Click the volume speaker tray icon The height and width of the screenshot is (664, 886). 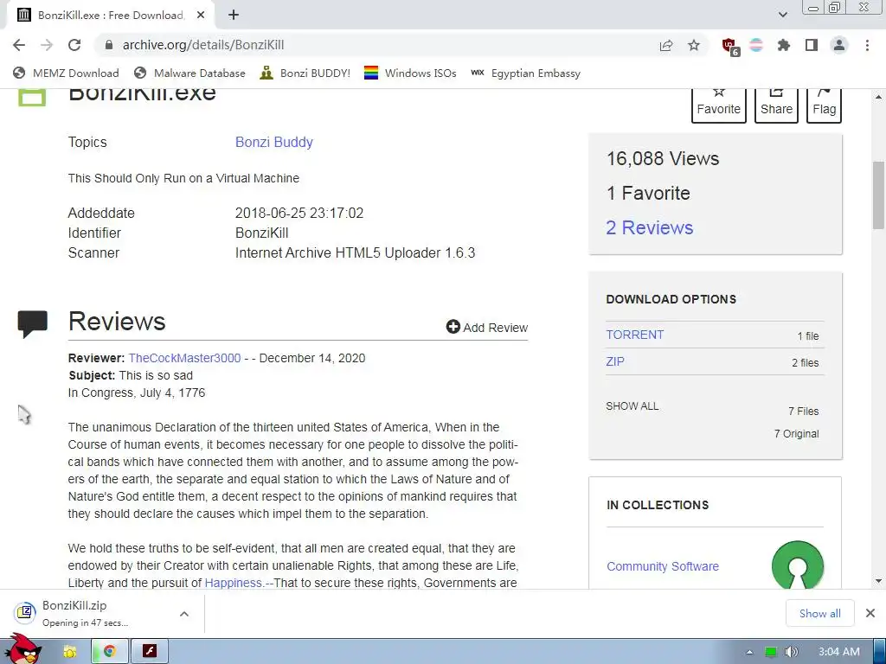pos(792,652)
